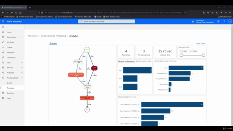Grab the right date slider handle
This screenshot has width=233, height=131.
204,55
